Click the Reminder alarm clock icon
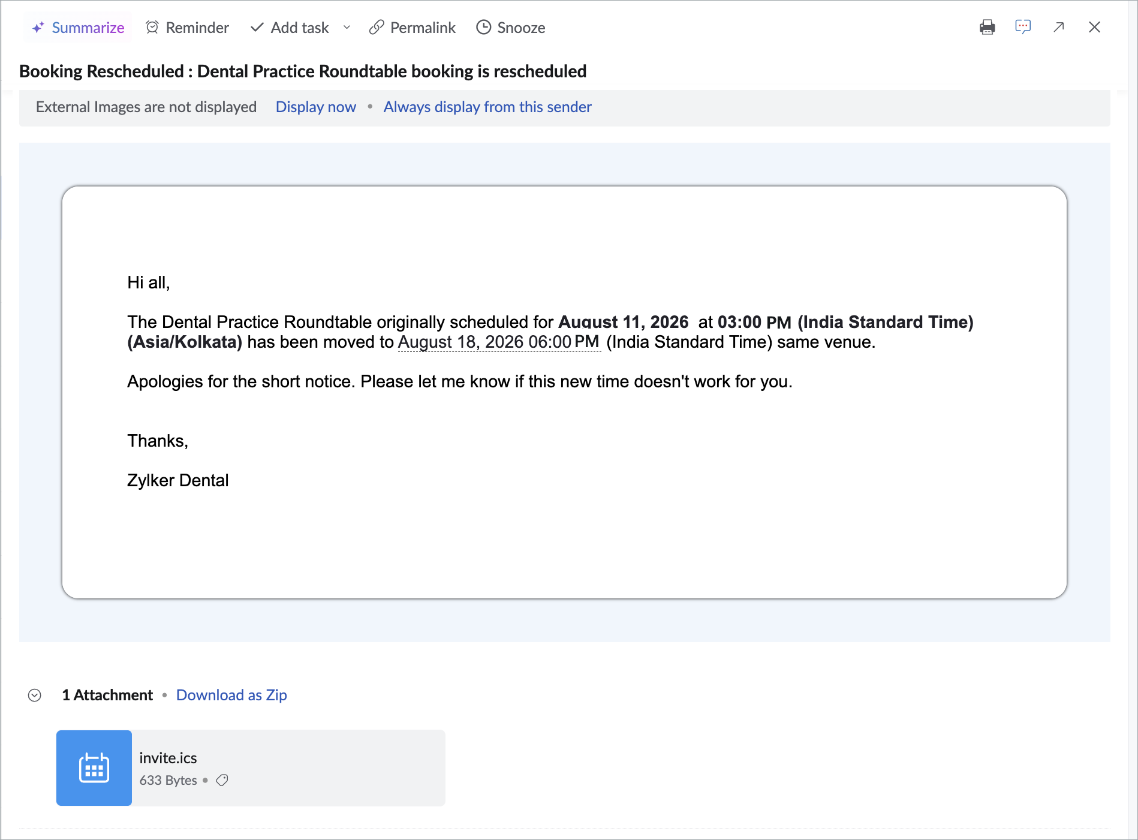The height and width of the screenshot is (840, 1138). pyautogui.click(x=152, y=28)
